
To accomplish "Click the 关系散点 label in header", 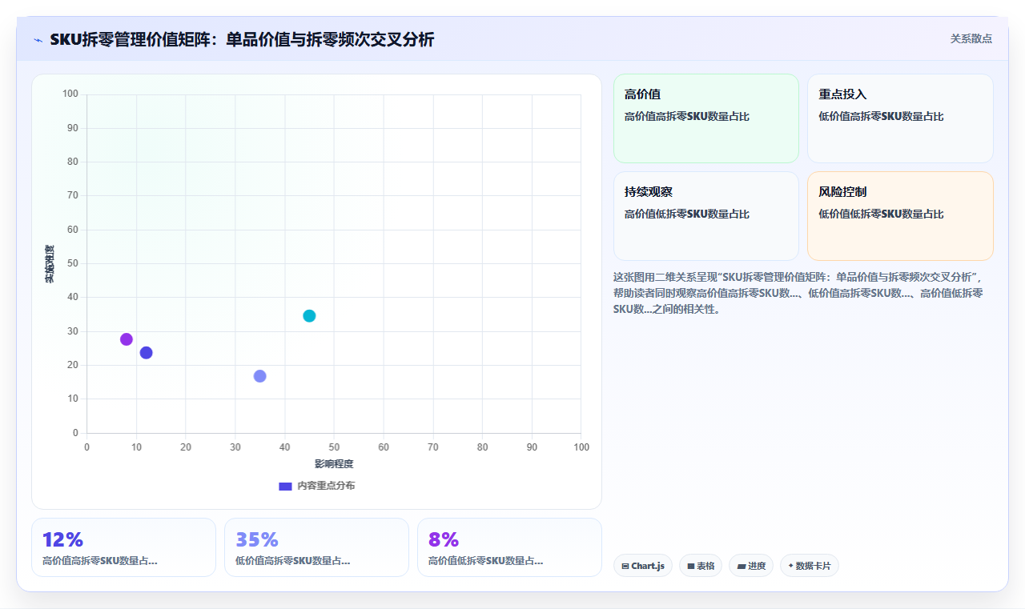I will click(971, 38).
